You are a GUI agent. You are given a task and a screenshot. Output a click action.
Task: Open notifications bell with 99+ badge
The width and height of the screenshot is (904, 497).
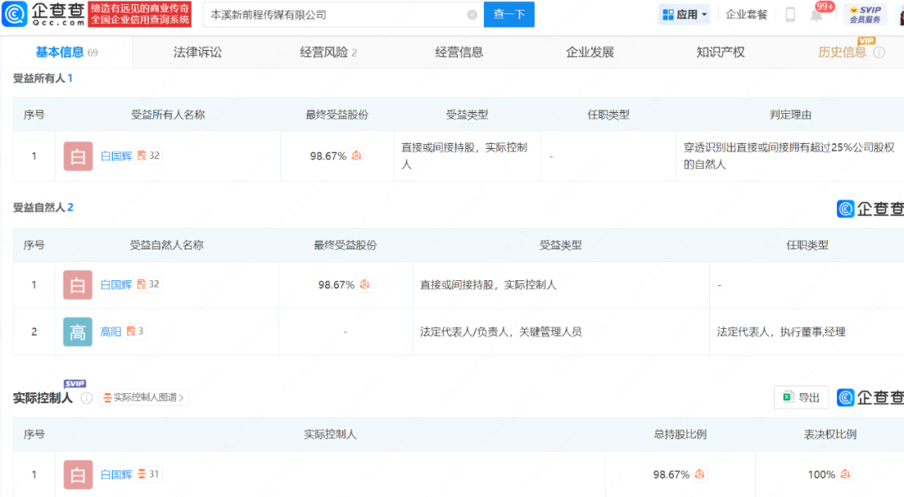point(817,15)
